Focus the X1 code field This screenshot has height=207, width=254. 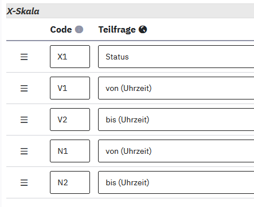(70, 57)
